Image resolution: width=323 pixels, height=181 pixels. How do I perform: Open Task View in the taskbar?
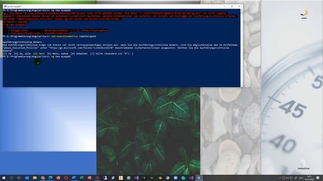pos(19,177)
